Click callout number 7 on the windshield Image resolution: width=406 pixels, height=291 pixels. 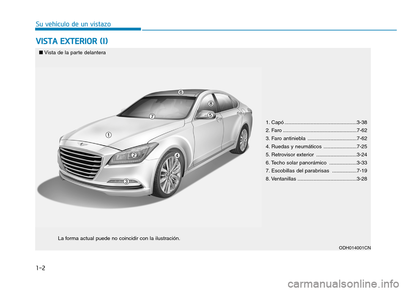point(152,117)
